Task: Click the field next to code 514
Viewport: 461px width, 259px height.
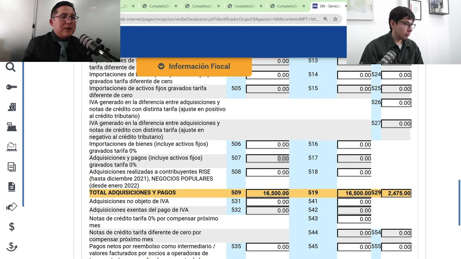Action: tap(354, 75)
